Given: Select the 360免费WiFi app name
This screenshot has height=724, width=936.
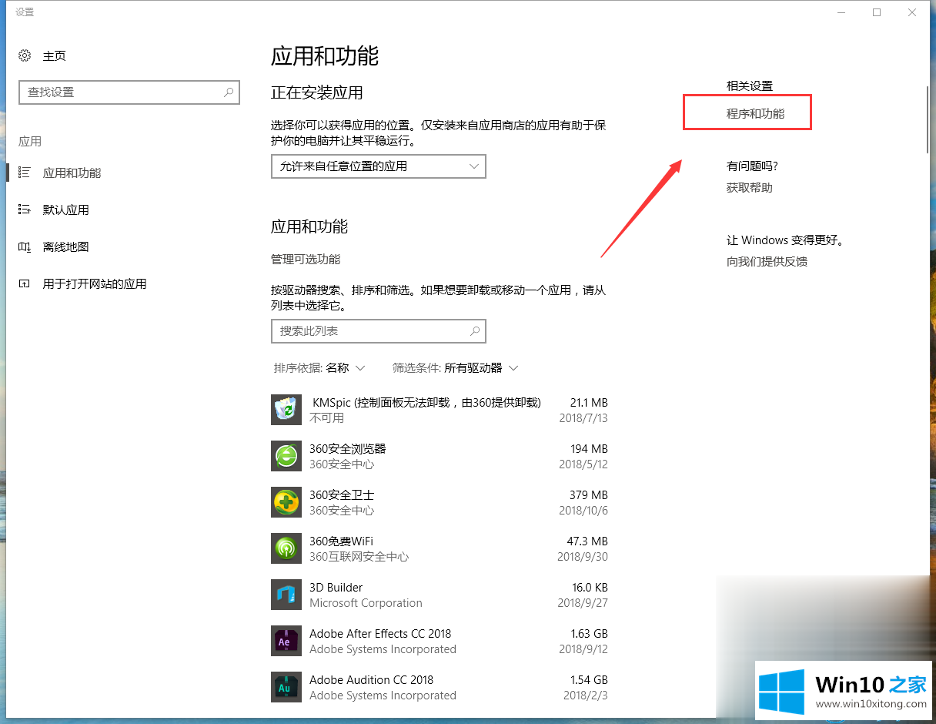Looking at the screenshot, I should coord(341,541).
